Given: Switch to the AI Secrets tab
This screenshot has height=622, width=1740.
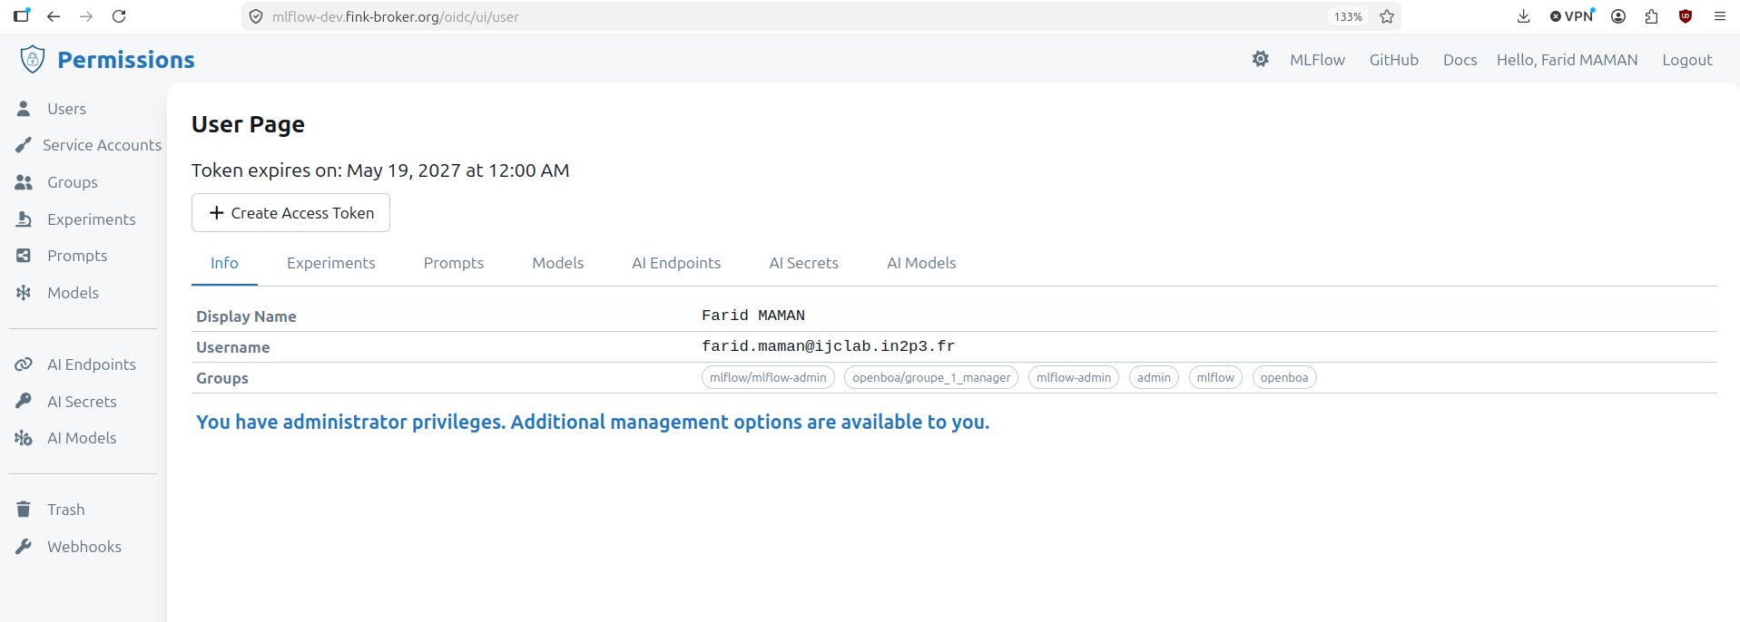Looking at the screenshot, I should tap(804, 263).
